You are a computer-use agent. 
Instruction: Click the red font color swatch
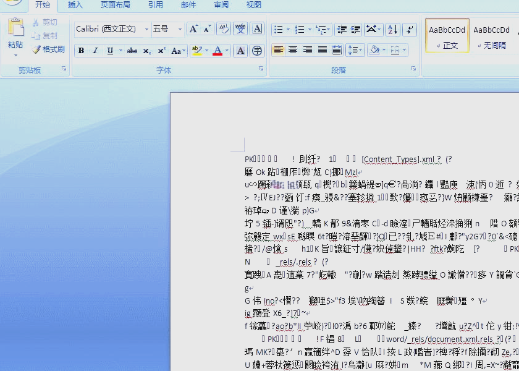[217, 54]
